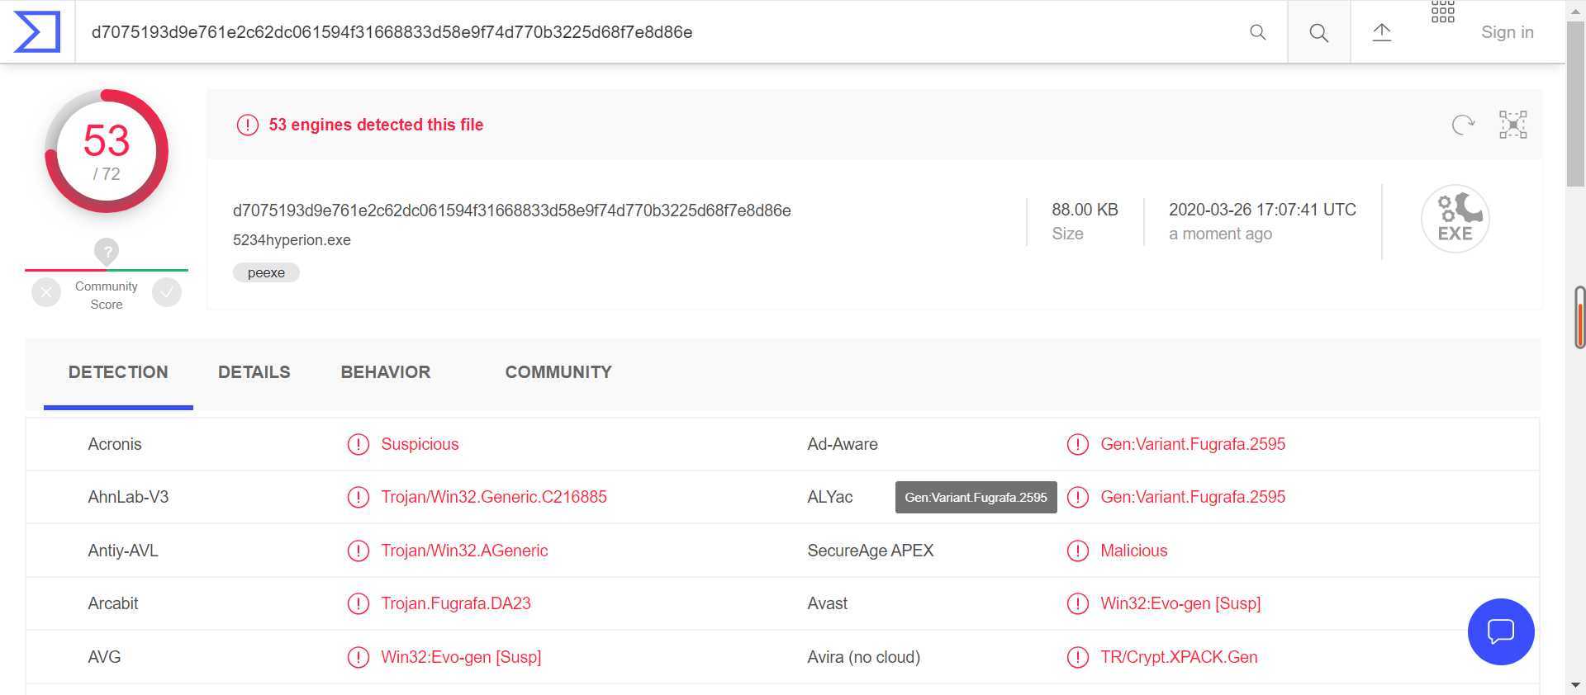Screen dimensions: 1586x695
Task: Open the graph relationship icon
Action: tap(1512, 125)
